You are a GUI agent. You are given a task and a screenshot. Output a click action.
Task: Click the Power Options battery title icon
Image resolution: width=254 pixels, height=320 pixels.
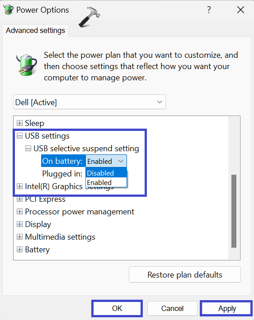[x=8, y=9]
